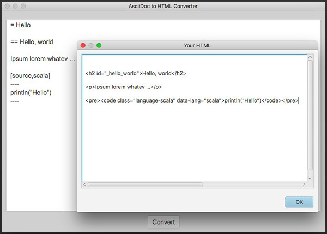Click the vertical scrollbar thumb in HTML dialog
The height and width of the screenshot is (234, 327).
tap(310, 115)
